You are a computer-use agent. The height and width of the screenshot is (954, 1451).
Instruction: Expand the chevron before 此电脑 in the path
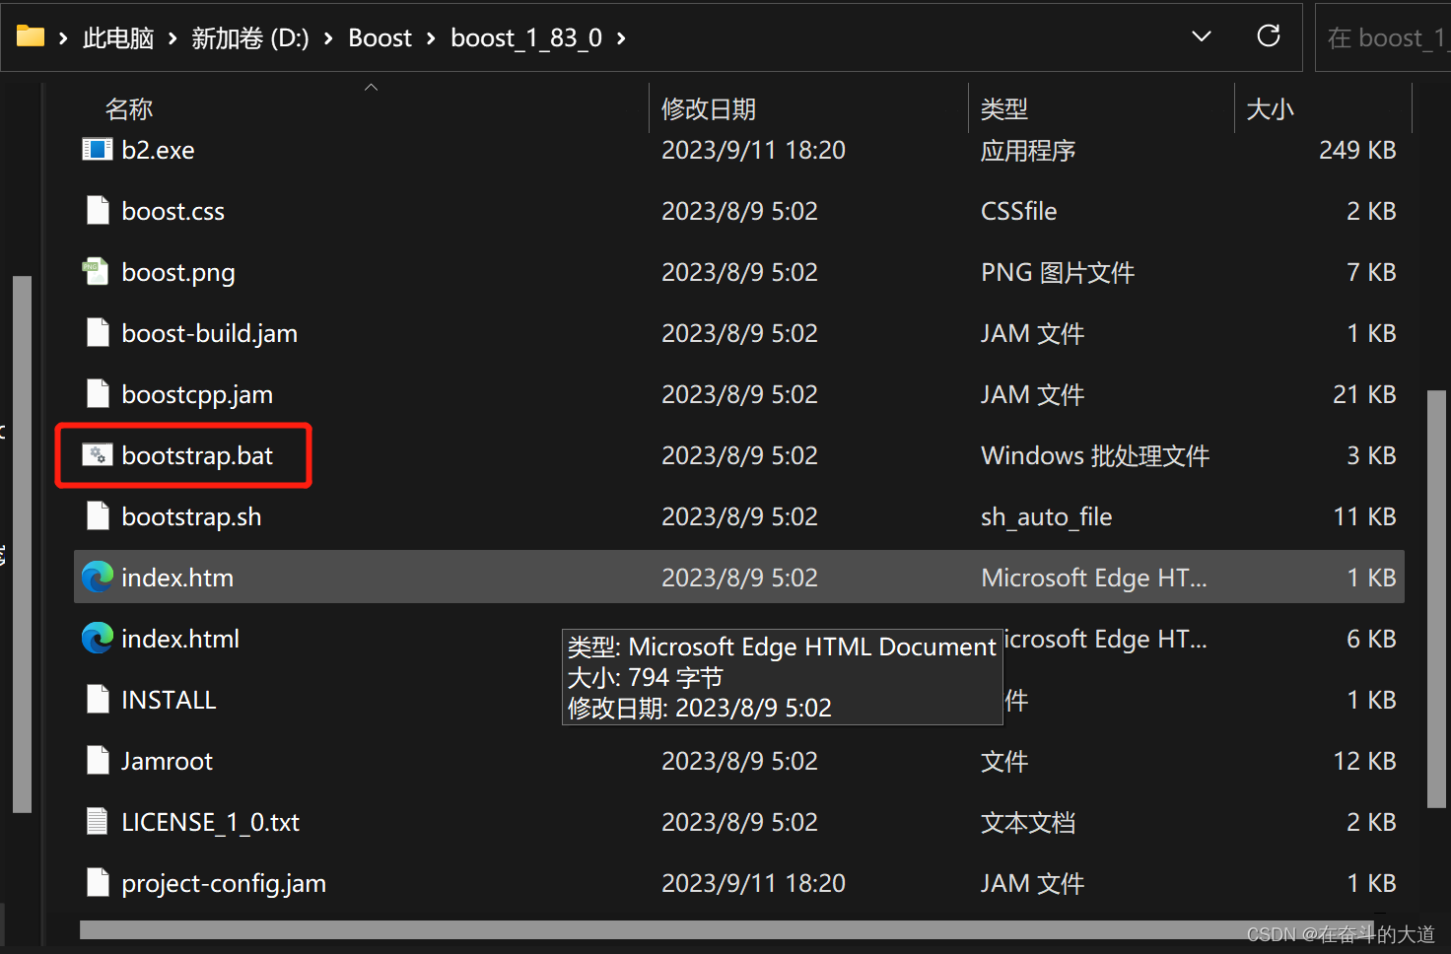(x=63, y=38)
